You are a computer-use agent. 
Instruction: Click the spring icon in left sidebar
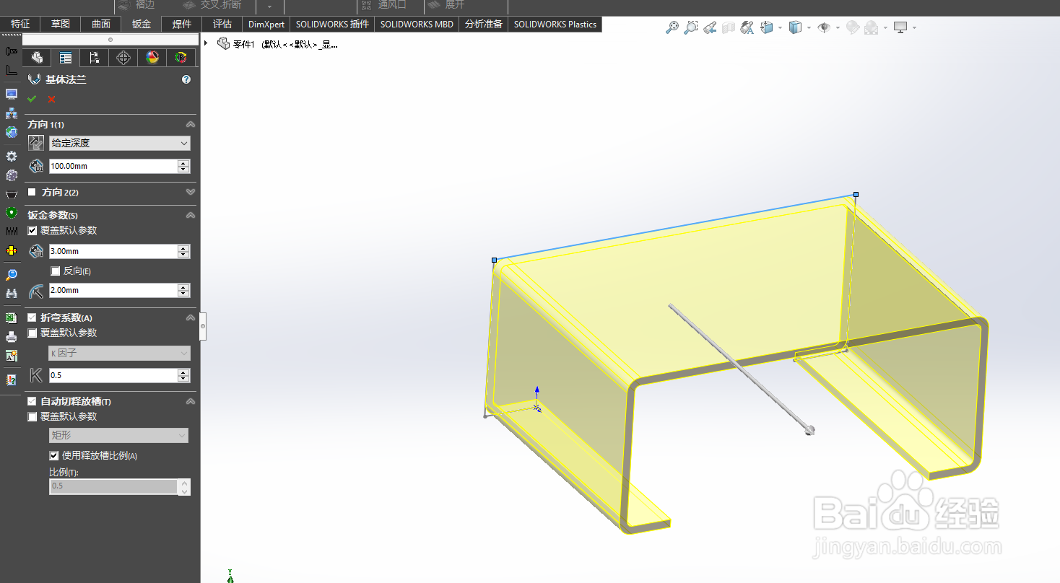pos(12,231)
